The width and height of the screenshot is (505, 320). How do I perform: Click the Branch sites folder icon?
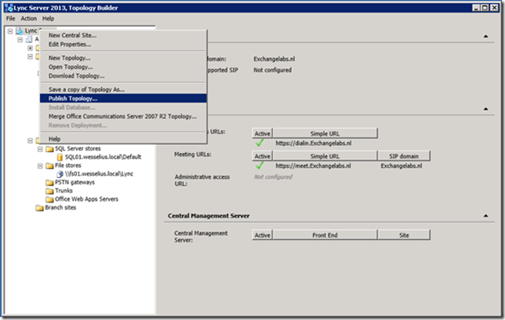[39, 209]
